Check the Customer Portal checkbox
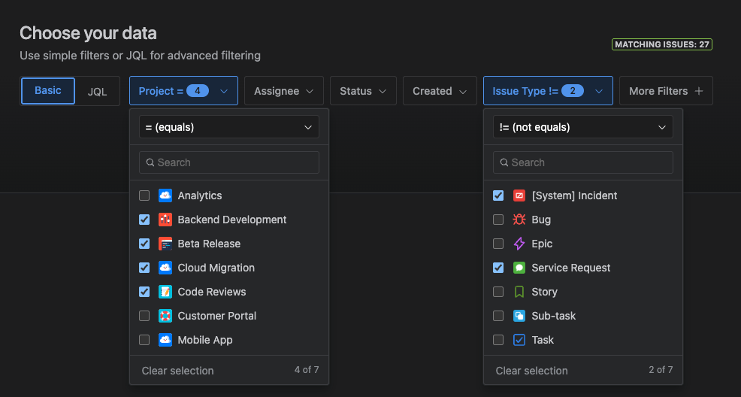This screenshot has height=397, width=741. coord(144,316)
